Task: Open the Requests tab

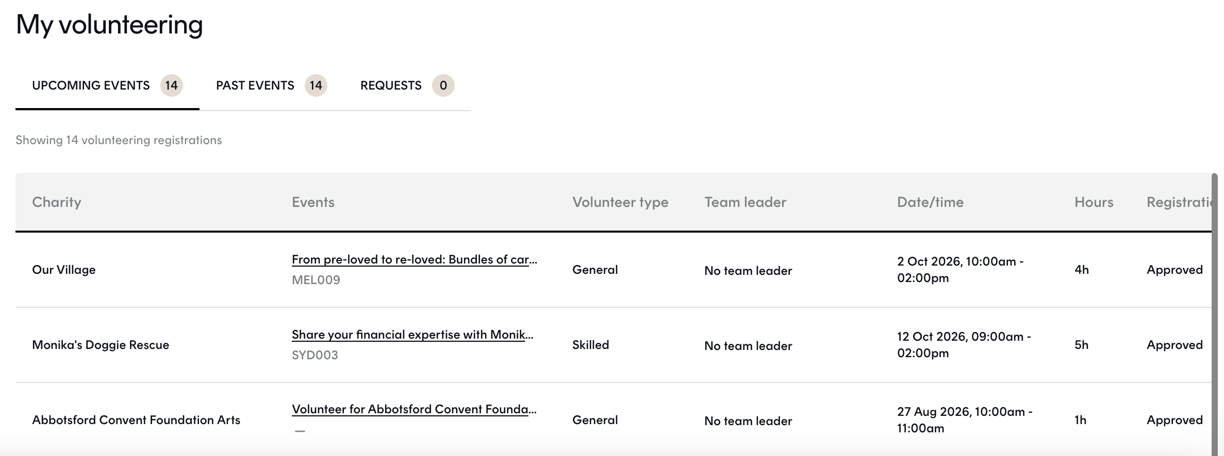Action: (x=407, y=85)
